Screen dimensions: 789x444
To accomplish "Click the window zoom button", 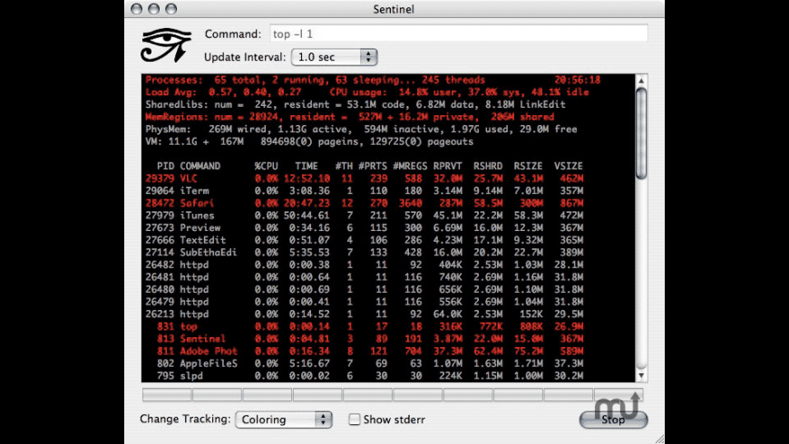I will (171, 9).
